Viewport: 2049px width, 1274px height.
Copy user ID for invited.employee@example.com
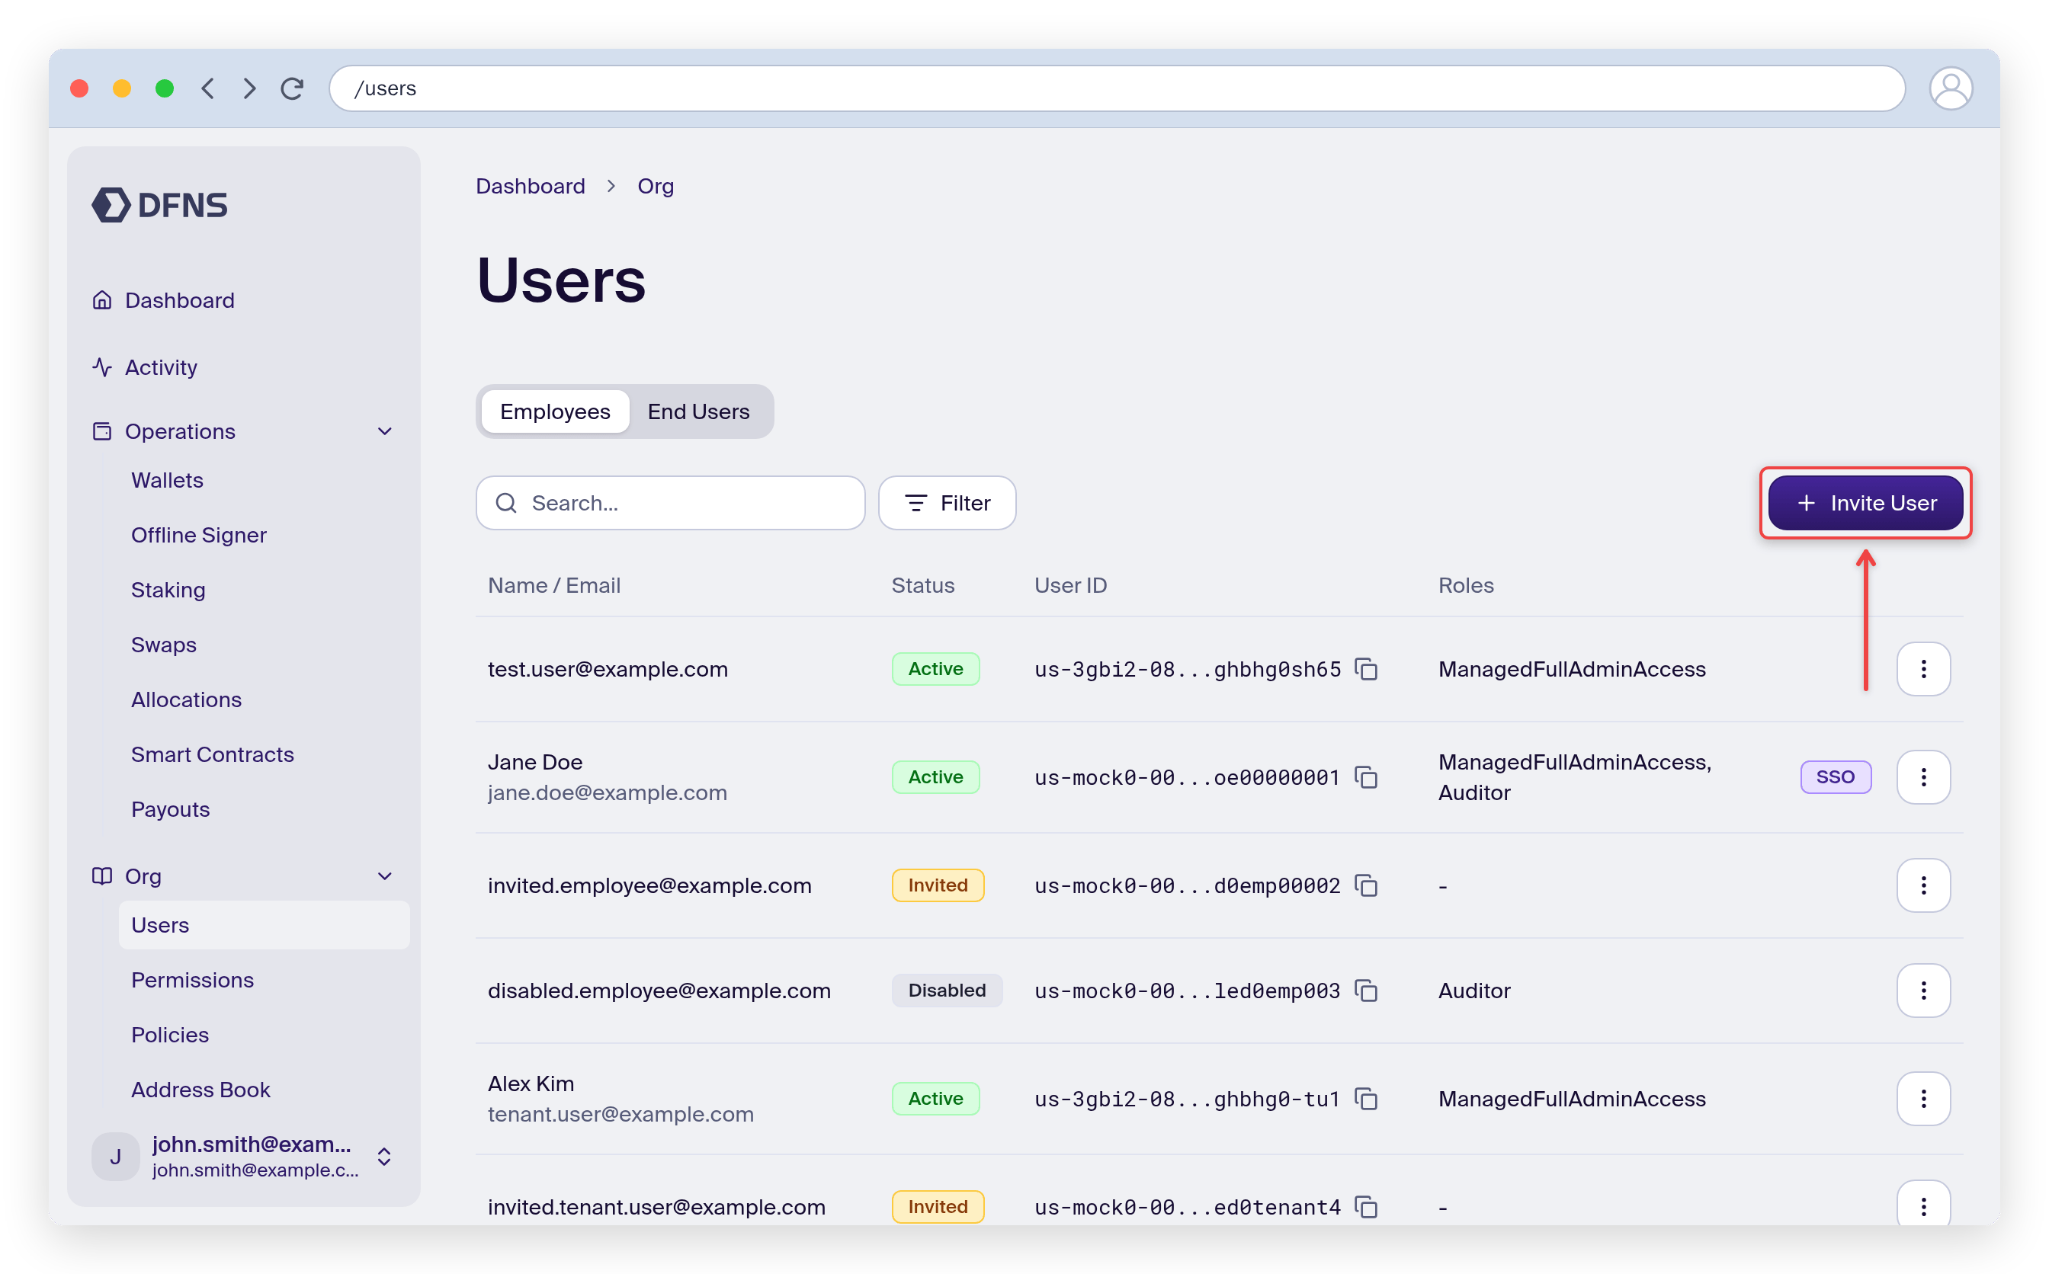(1365, 885)
